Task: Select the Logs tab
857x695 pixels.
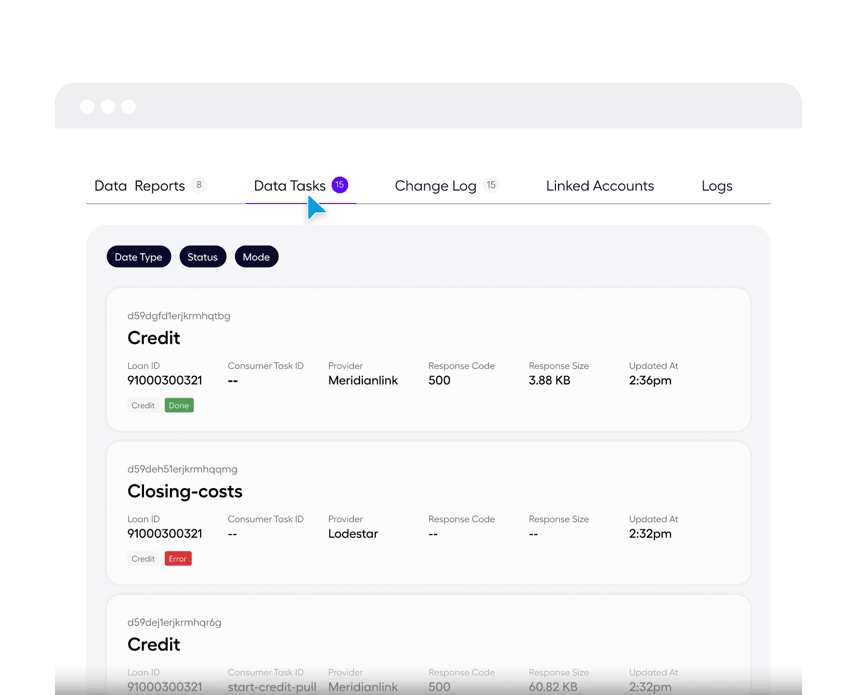Action: [717, 186]
